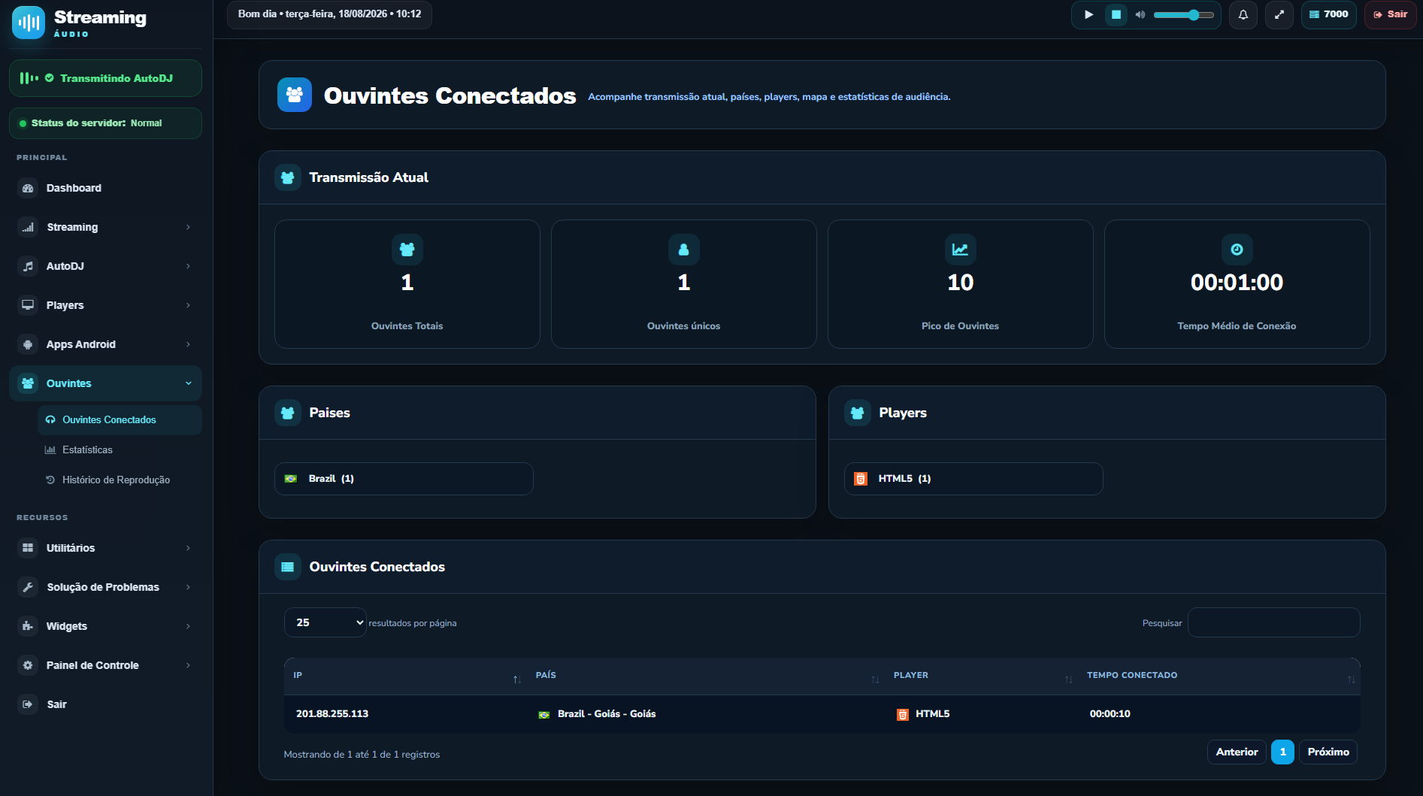Mute audio via the speaker icon
Viewport: 1423px width, 796px height.
pyautogui.click(x=1140, y=14)
